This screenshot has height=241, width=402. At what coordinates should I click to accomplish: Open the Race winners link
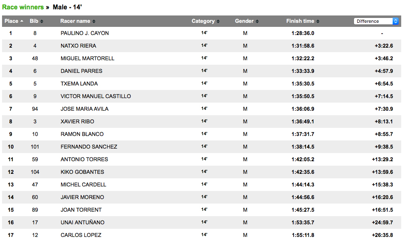[23, 7]
